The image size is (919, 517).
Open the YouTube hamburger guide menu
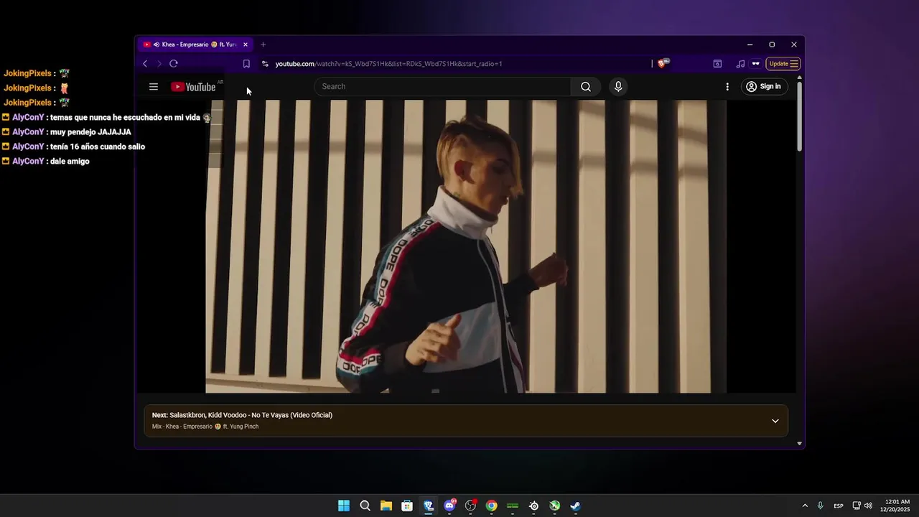click(x=153, y=87)
